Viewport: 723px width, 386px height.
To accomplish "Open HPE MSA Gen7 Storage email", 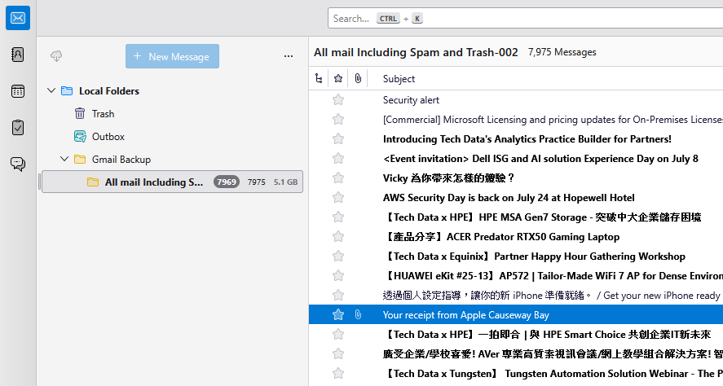I will [x=542, y=217].
